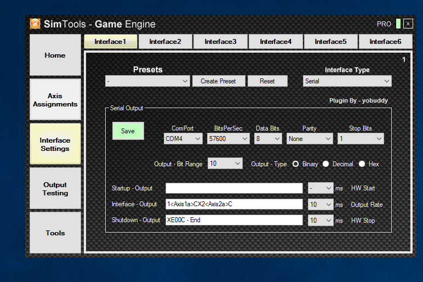
Task: Click the Reset button
Action: (x=267, y=81)
